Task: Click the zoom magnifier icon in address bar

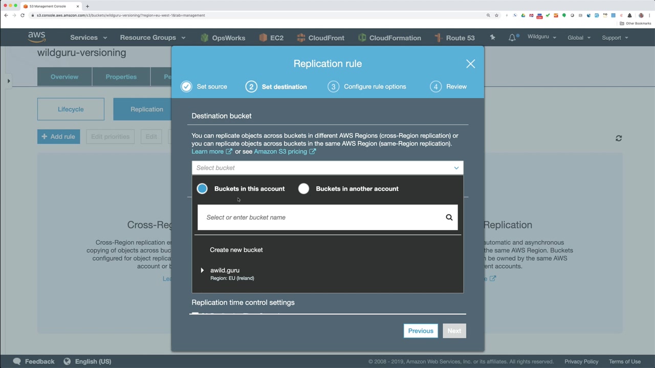Action: (488, 15)
